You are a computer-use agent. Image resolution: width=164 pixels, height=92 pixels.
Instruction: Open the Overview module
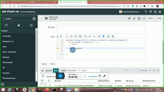click(6, 73)
